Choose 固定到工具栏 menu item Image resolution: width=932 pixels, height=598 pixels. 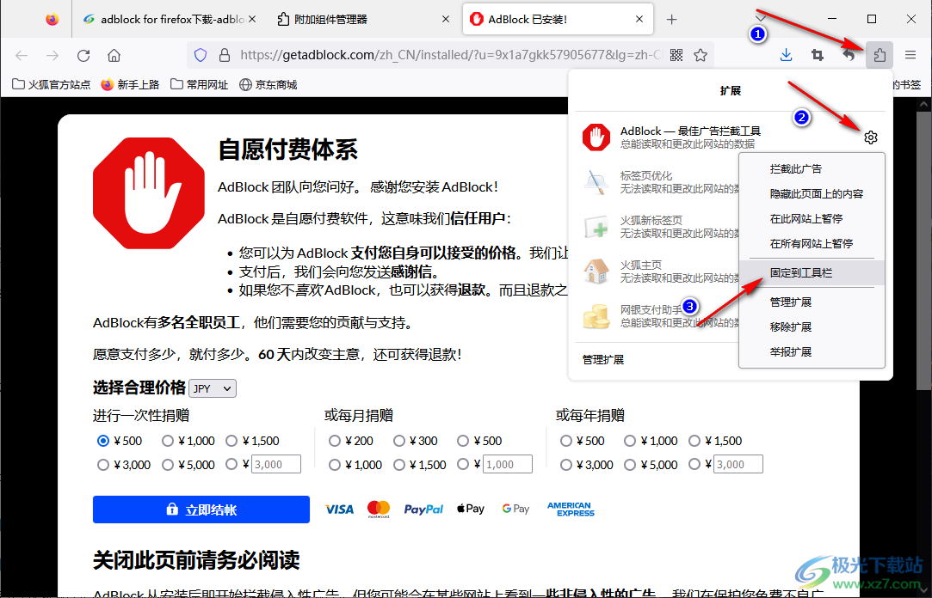pyautogui.click(x=812, y=273)
